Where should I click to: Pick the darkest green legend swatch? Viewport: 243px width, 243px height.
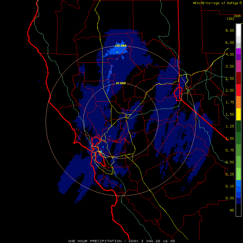pyautogui.click(x=238, y=126)
